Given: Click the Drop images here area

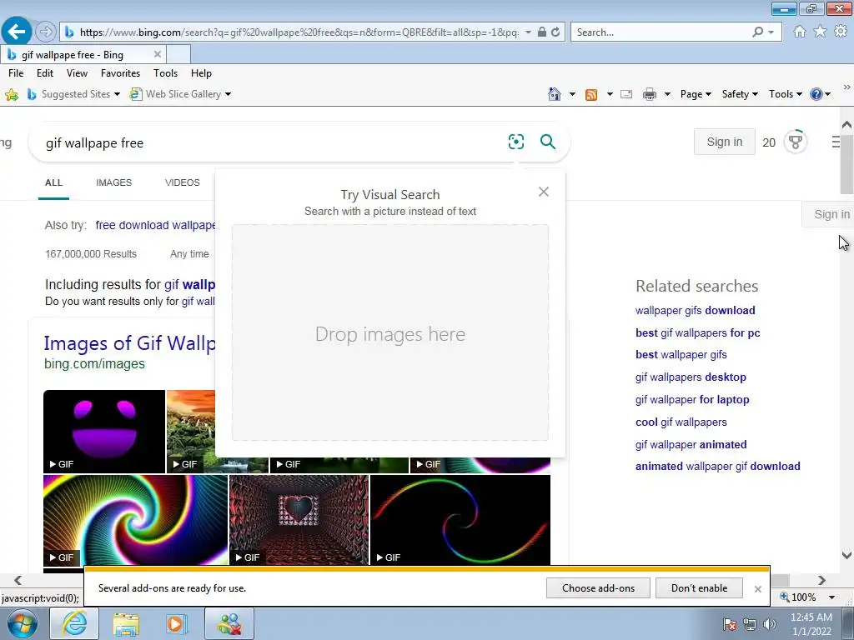Looking at the screenshot, I should coord(390,332).
